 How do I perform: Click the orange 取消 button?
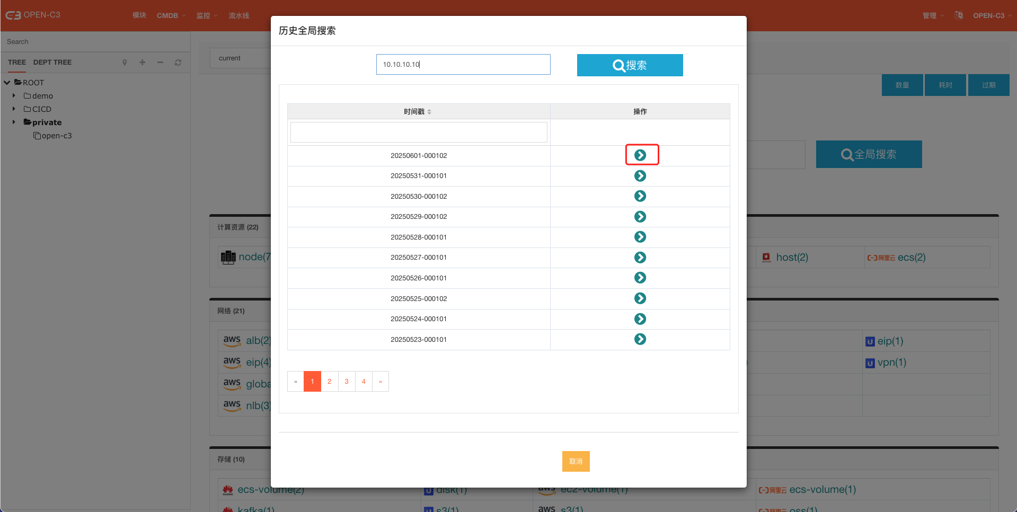576,461
